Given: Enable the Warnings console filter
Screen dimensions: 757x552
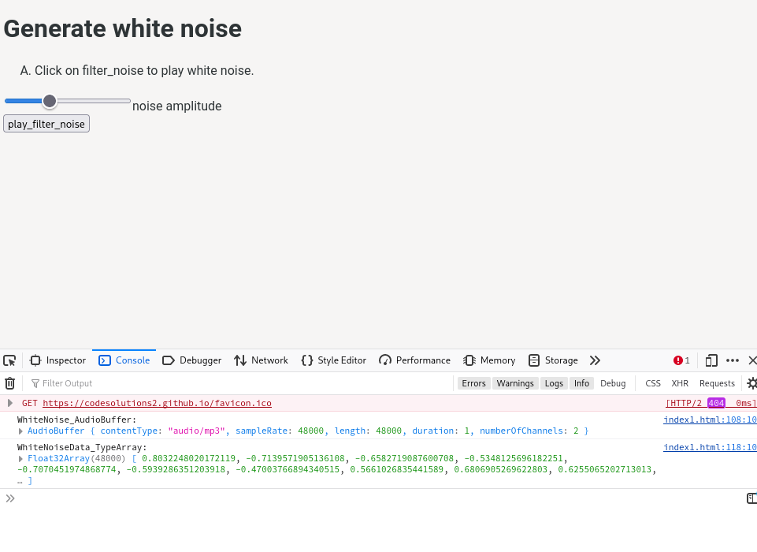Looking at the screenshot, I should coord(515,383).
